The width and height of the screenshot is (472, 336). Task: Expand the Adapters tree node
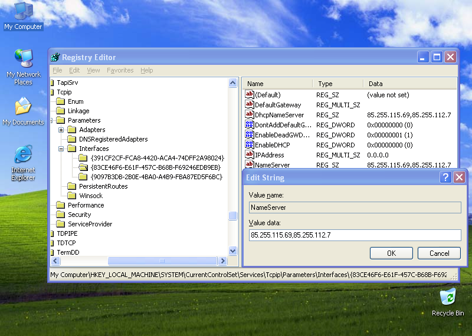click(x=61, y=130)
